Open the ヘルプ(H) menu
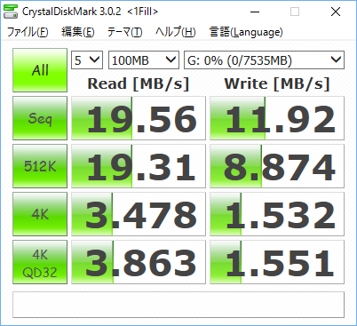Screen dimensions: 357x326 tap(176, 32)
